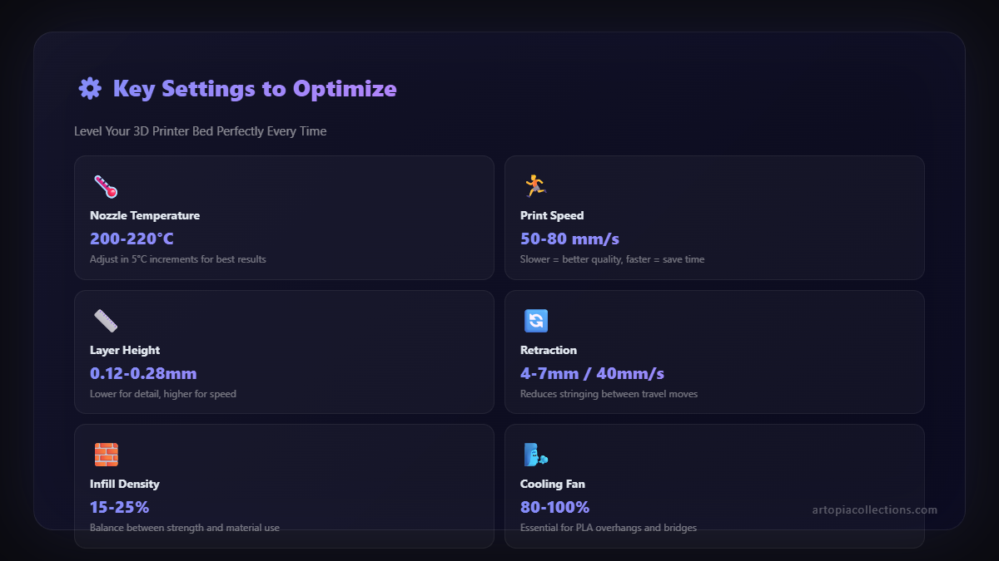Click the 0.12-0.28mm layer height value
Screen dimensions: 999x561
(143, 373)
